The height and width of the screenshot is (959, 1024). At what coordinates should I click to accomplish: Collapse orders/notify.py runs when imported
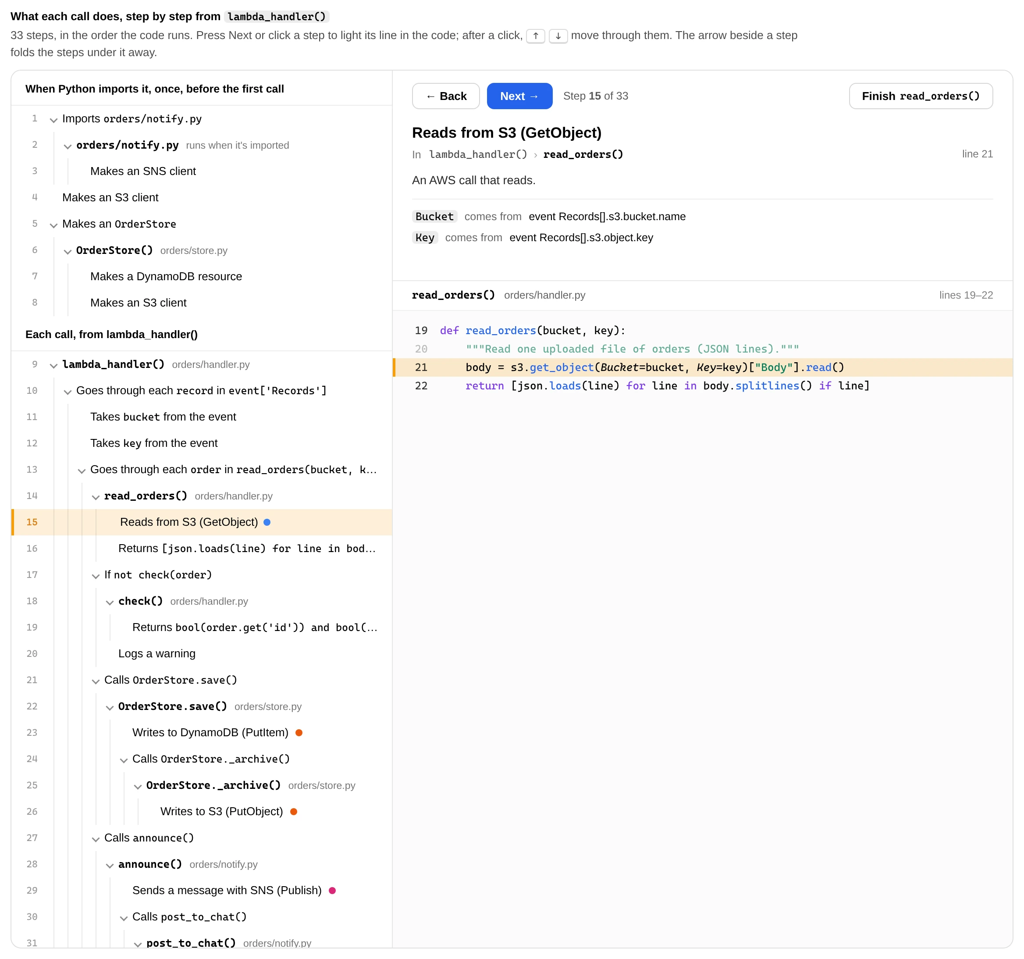67,146
